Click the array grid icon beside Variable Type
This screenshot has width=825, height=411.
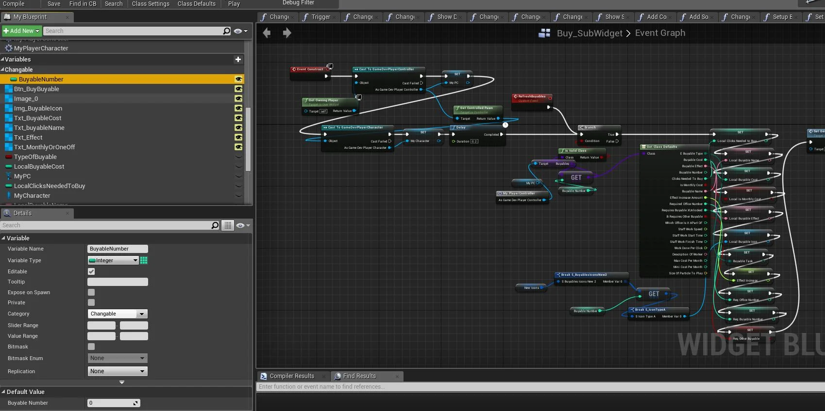tap(144, 260)
